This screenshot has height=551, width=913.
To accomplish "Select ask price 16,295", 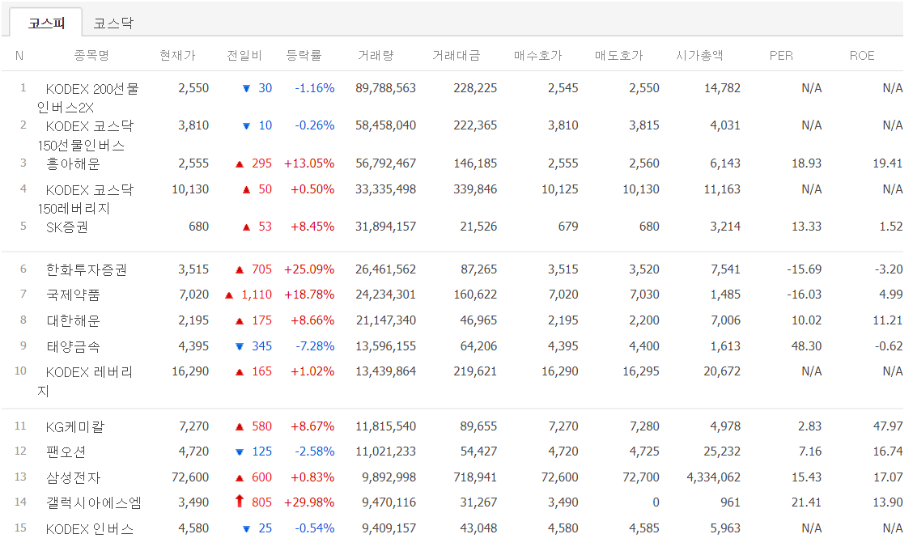I will tap(640, 371).
